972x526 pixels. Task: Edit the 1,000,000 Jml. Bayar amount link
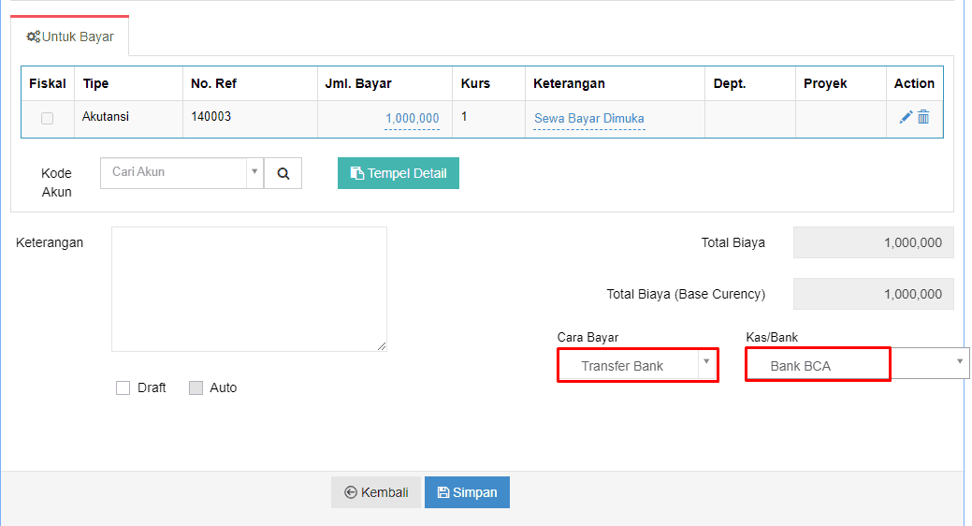point(413,119)
